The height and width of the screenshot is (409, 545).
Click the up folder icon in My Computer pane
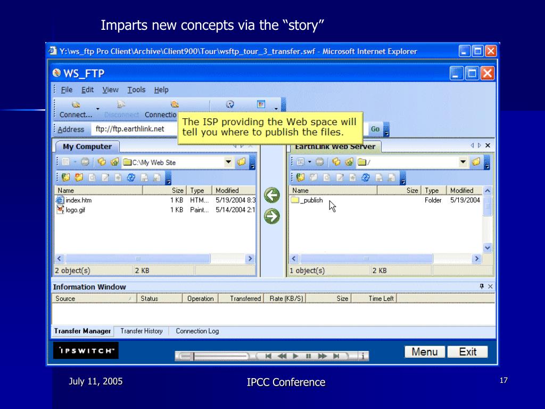coord(114,162)
